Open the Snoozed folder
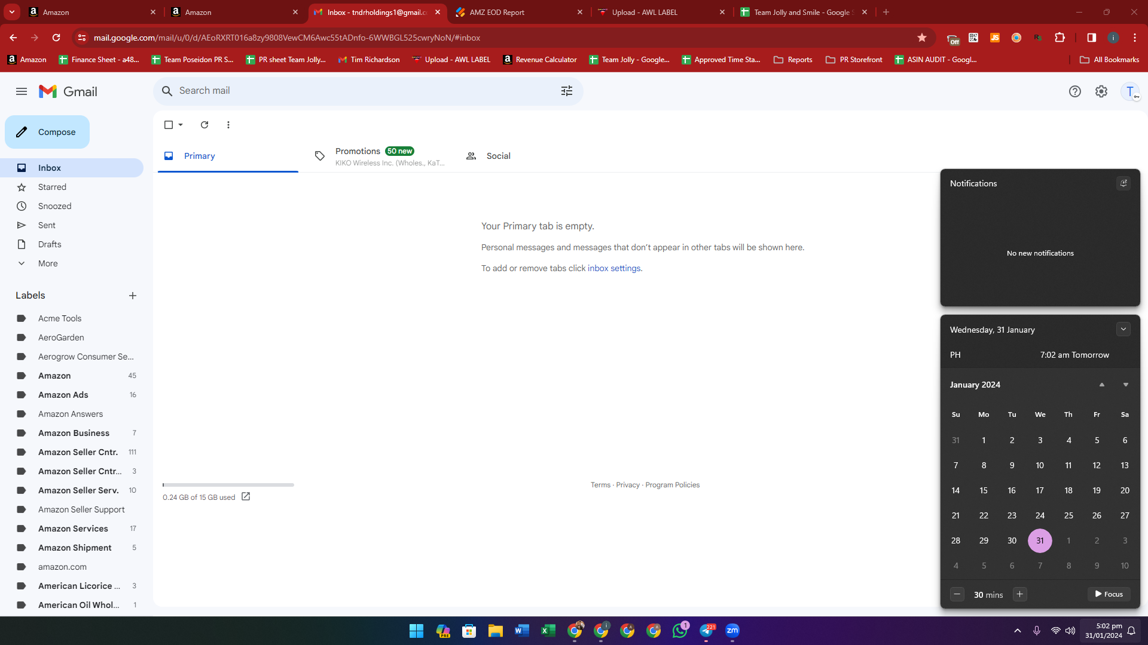This screenshot has width=1148, height=645. point(72,206)
